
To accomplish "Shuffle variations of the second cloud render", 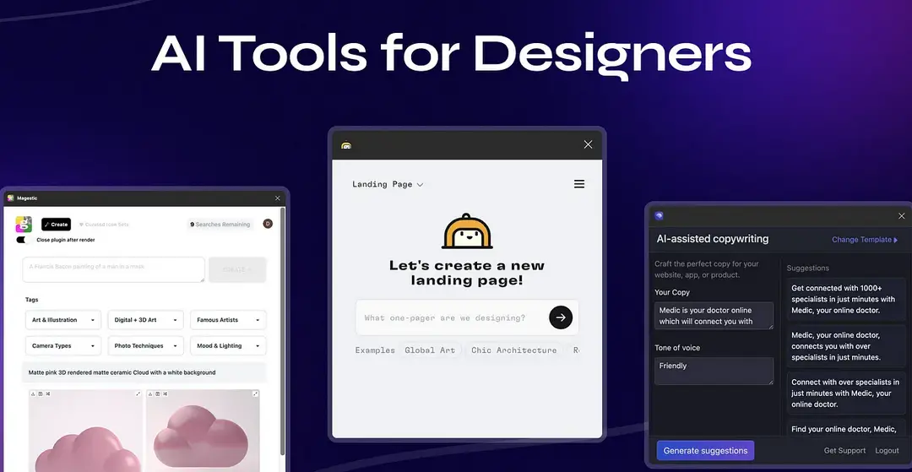I will point(166,394).
